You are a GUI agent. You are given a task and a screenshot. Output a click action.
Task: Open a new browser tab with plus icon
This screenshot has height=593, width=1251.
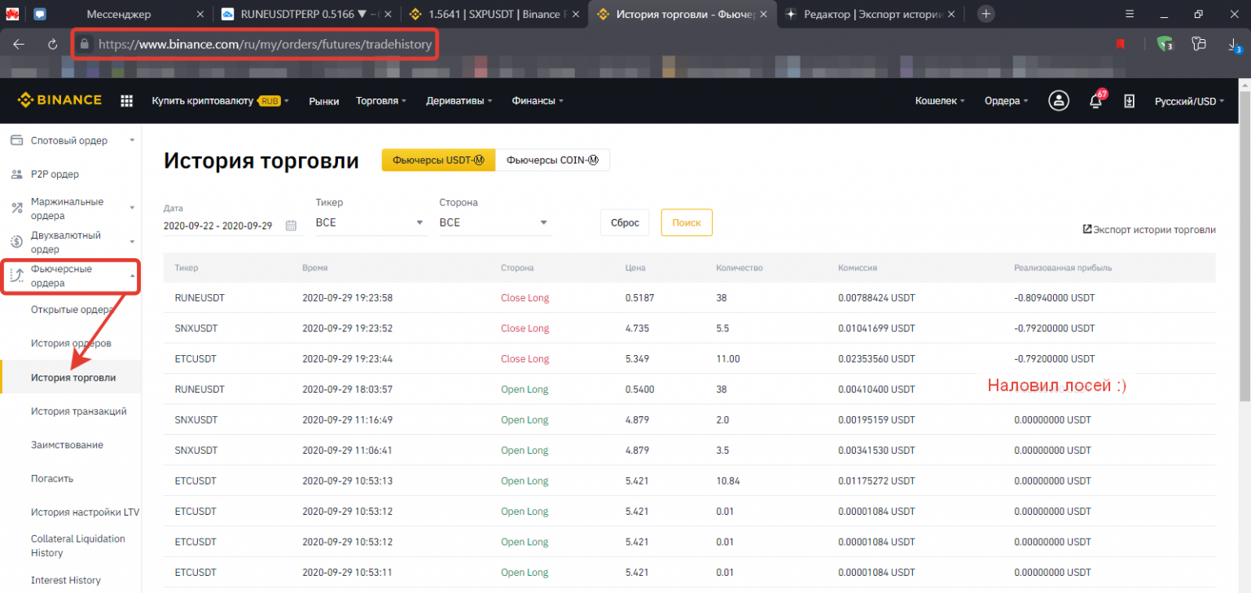(x=985, y=14)
